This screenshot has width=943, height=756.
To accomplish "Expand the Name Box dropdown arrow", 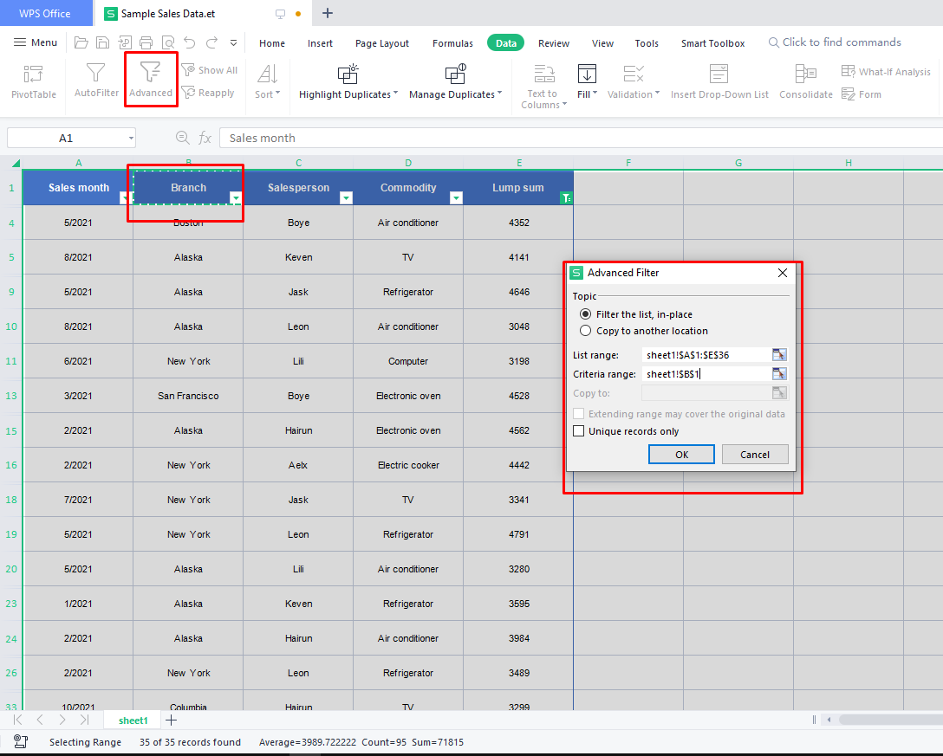I will pyautogui.click(x=131, y=139).
